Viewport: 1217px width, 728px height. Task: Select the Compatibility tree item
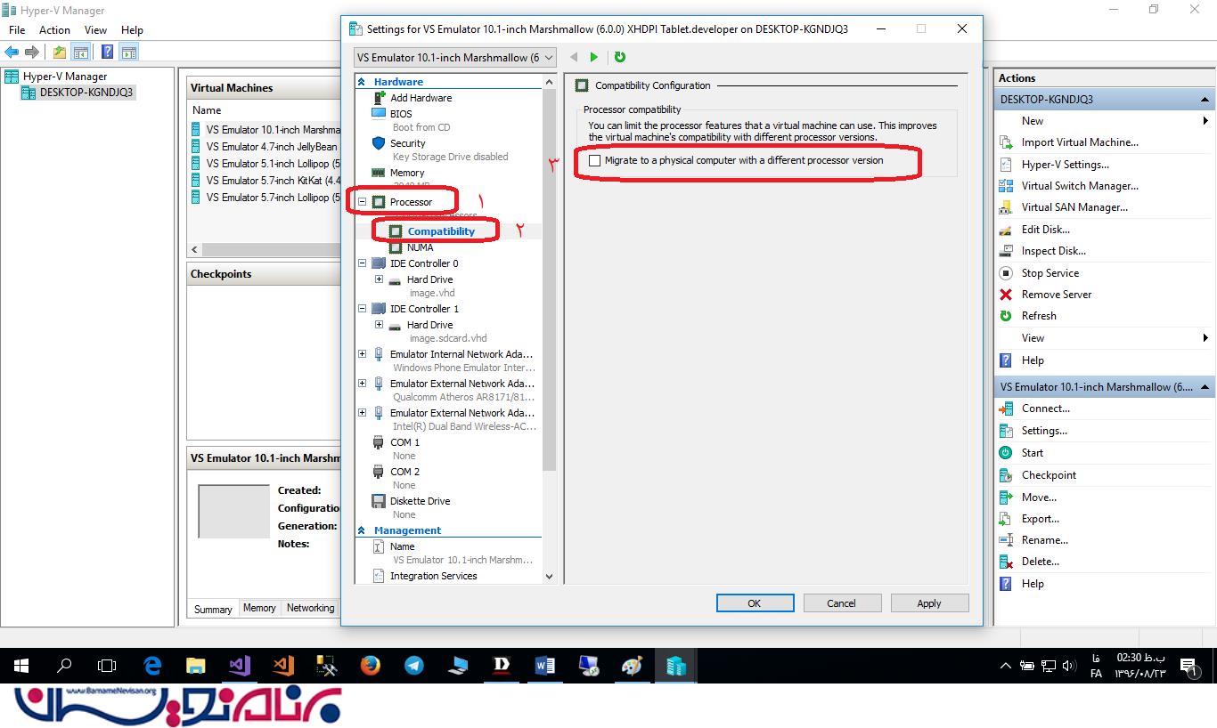pyautogui.click(x=441, y=231)
